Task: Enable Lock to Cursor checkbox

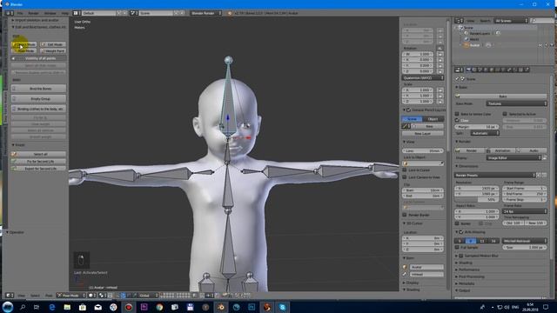Action: click(x=405, y=170)
